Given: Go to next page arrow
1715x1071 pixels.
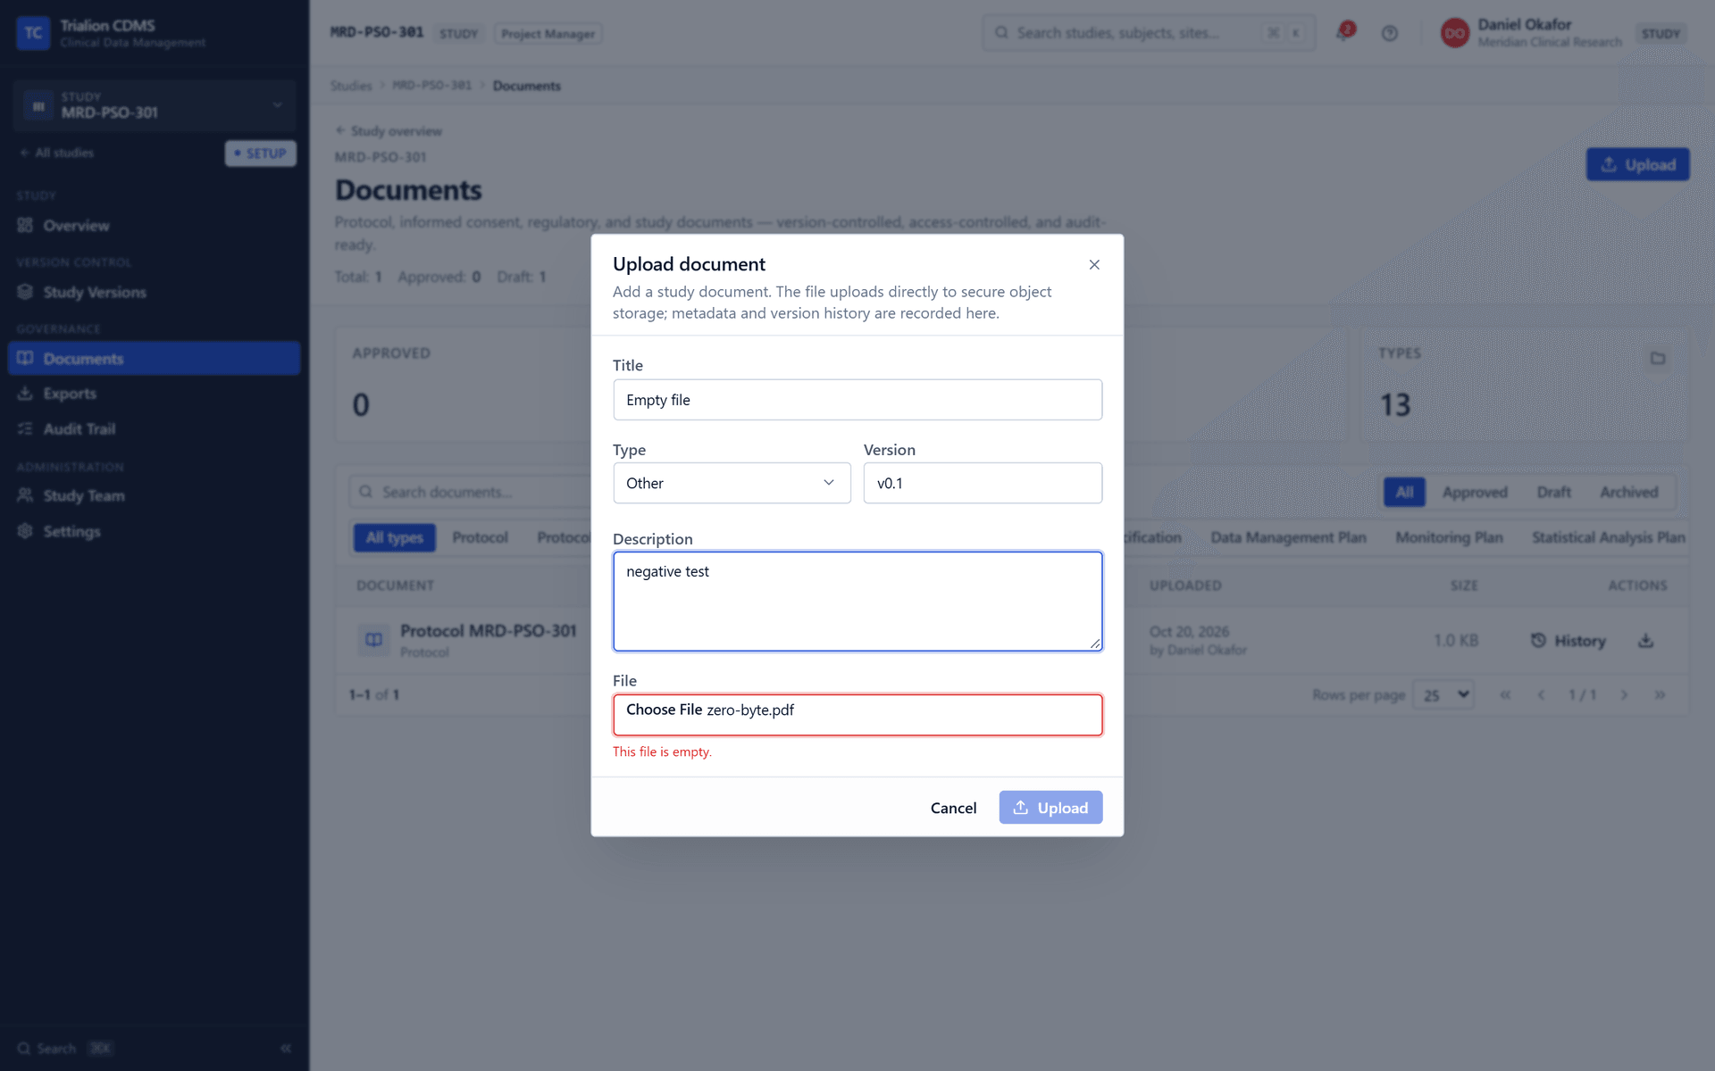Looking at the screenshot, I should tap(1624, 694).
